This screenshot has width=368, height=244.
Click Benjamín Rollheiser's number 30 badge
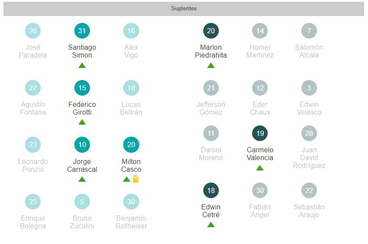pos(131,202)
